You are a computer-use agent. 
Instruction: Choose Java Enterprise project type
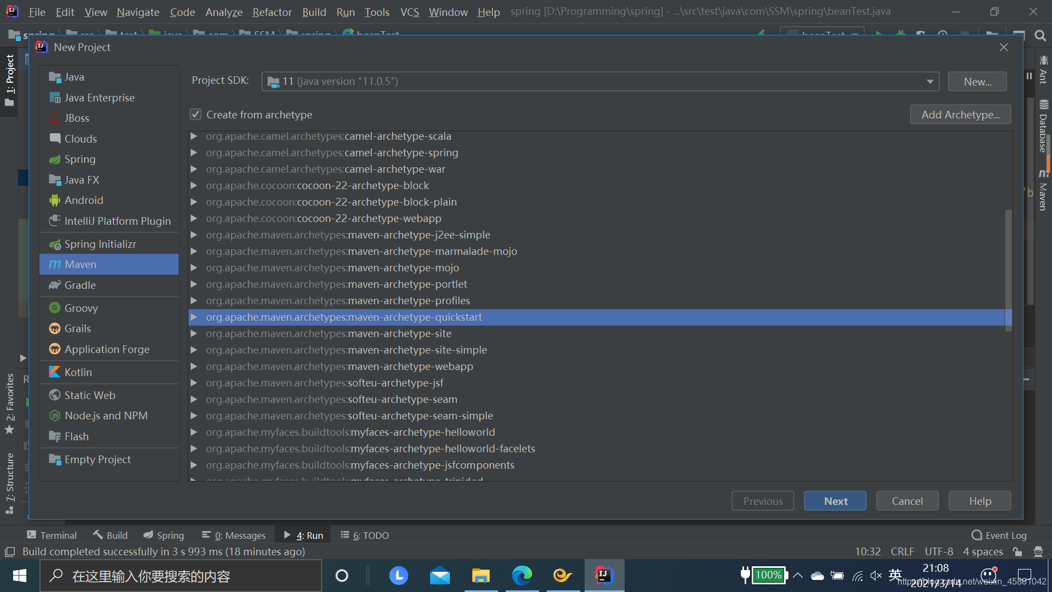[109, 98]
